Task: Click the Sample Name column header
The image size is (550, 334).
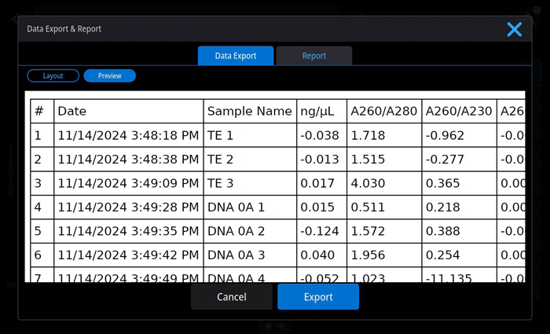Action: pos(250,112)
